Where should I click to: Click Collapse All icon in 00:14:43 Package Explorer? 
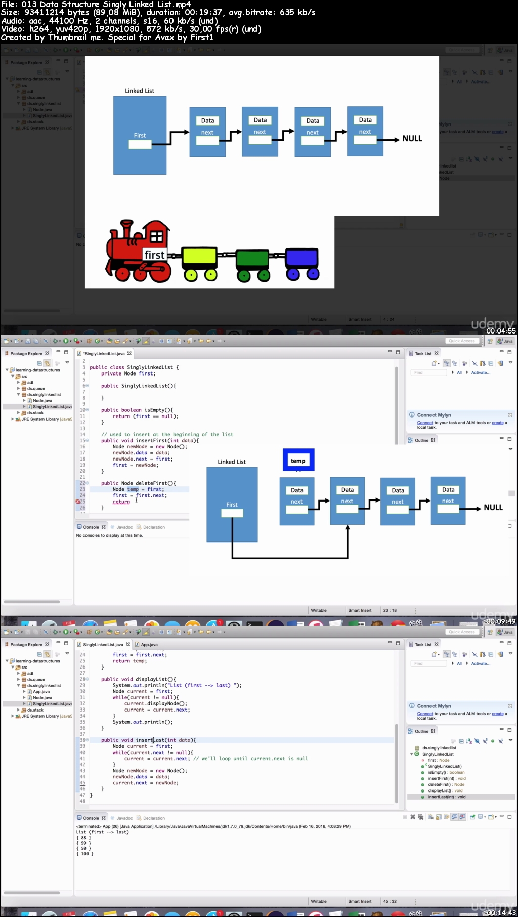tap(39, 654)
